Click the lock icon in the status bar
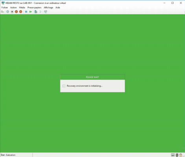This screenshot has width=185, height=157. pos(181,155)
